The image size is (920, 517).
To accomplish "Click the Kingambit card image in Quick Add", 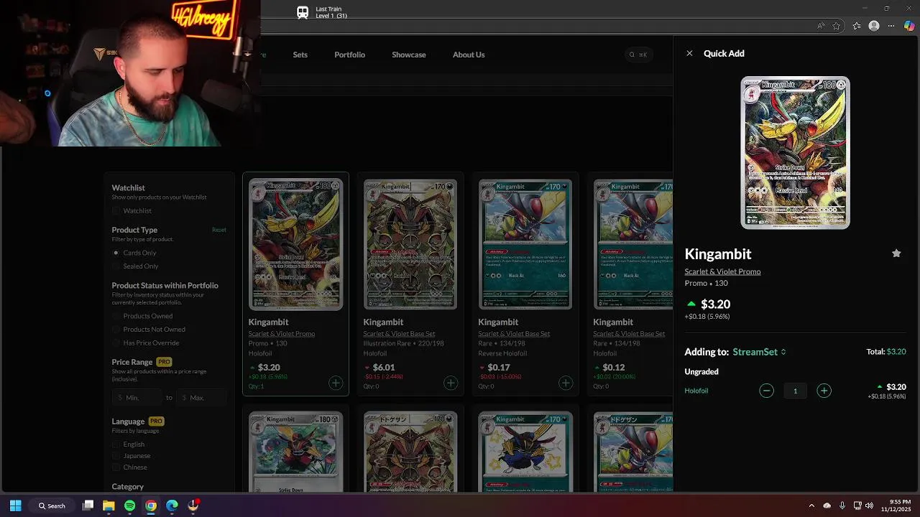I will pyautogui.click(x=795, y=153).
